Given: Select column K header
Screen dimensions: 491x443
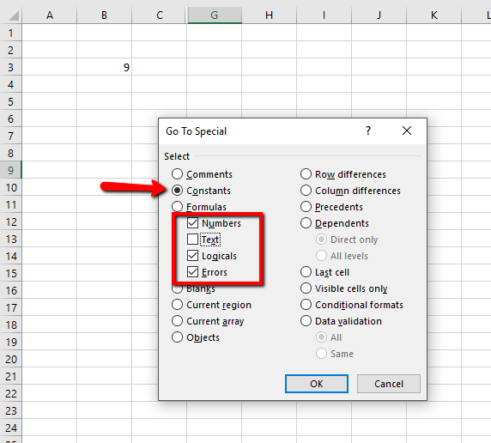Looking at the screenshot, I should (x=434, y=15).
